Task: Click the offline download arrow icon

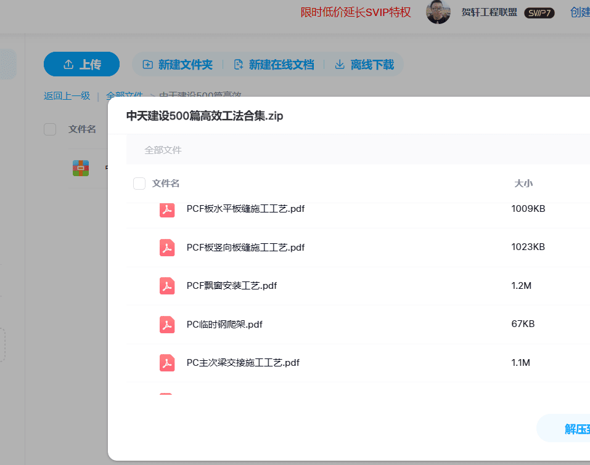Action: coord(340,65)
